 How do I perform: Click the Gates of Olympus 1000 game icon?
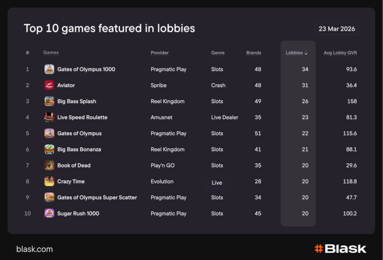tap(49, 69)
